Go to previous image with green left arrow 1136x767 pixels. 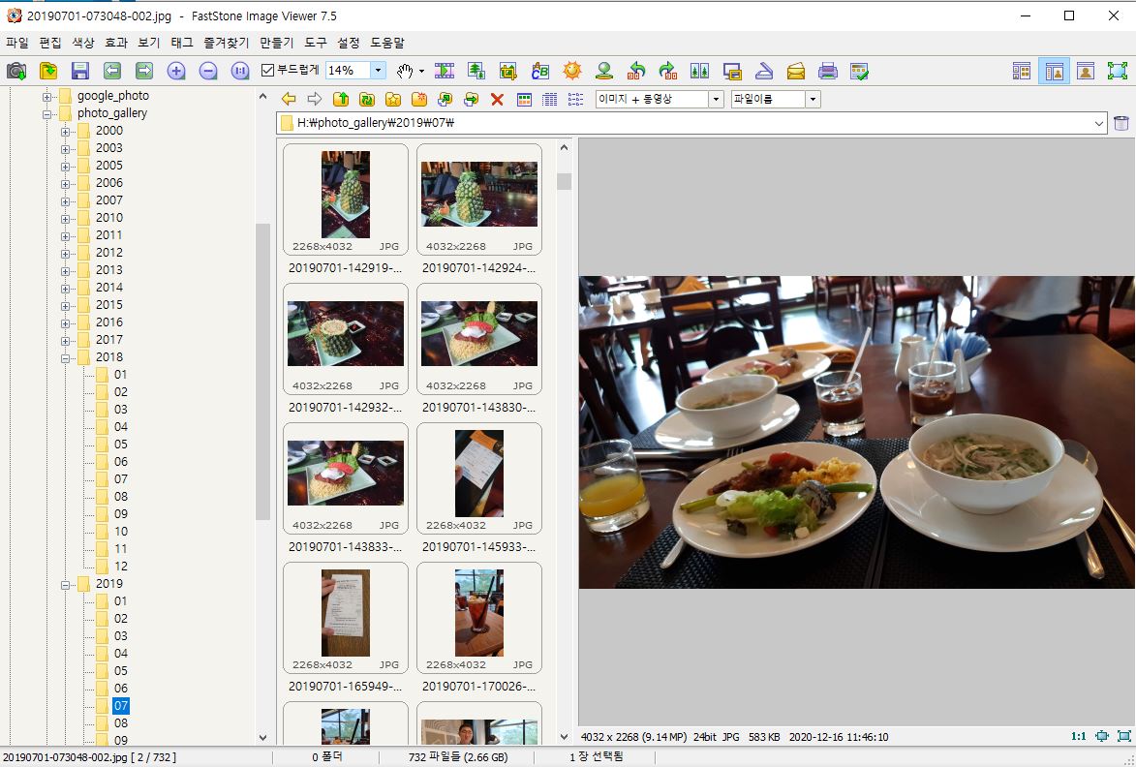[111, 71]
